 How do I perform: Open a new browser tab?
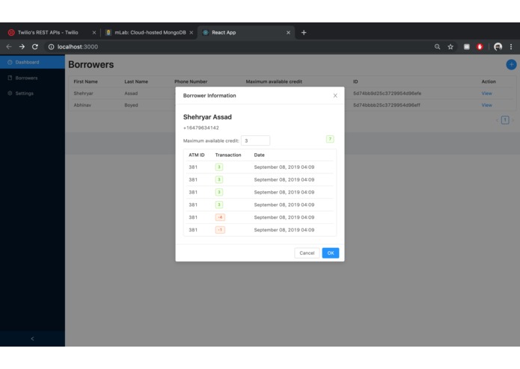pyautogui.click(x=304, y=32)
